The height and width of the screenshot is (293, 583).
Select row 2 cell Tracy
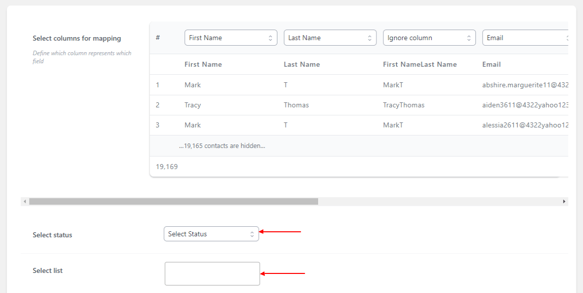coord(192,105)
